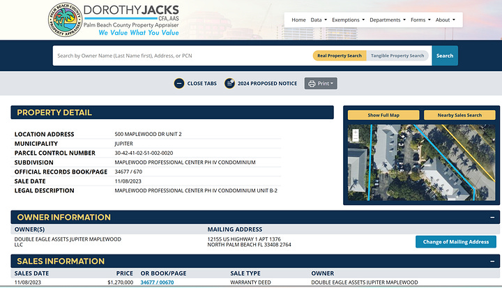Expand the Data menu
502x288 pixels.
tap(319, 20)
